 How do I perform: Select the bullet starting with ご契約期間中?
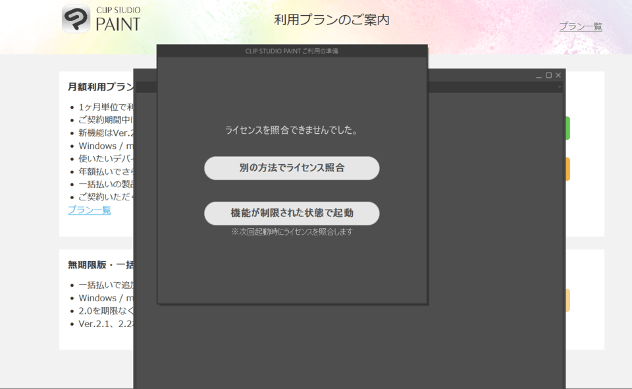[x=106, y=120]
